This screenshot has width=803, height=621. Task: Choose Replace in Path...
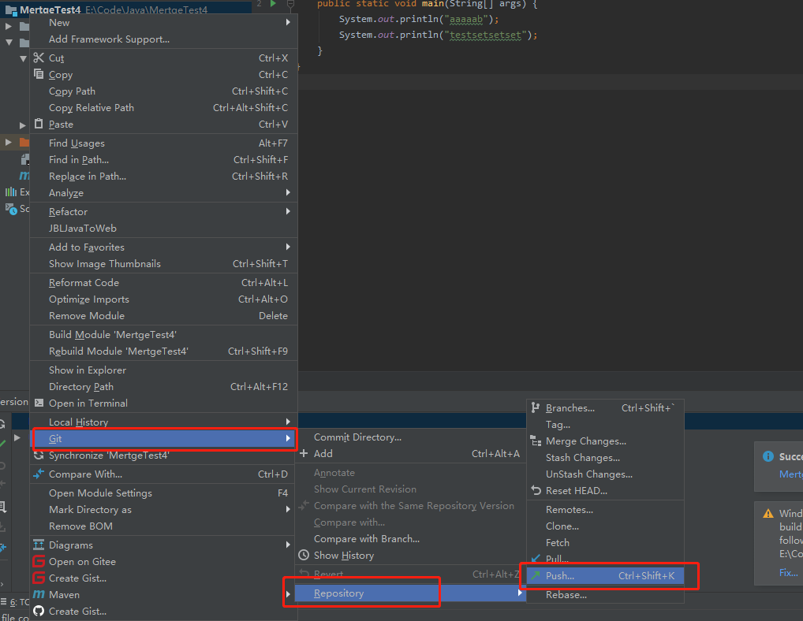point(164,177)
